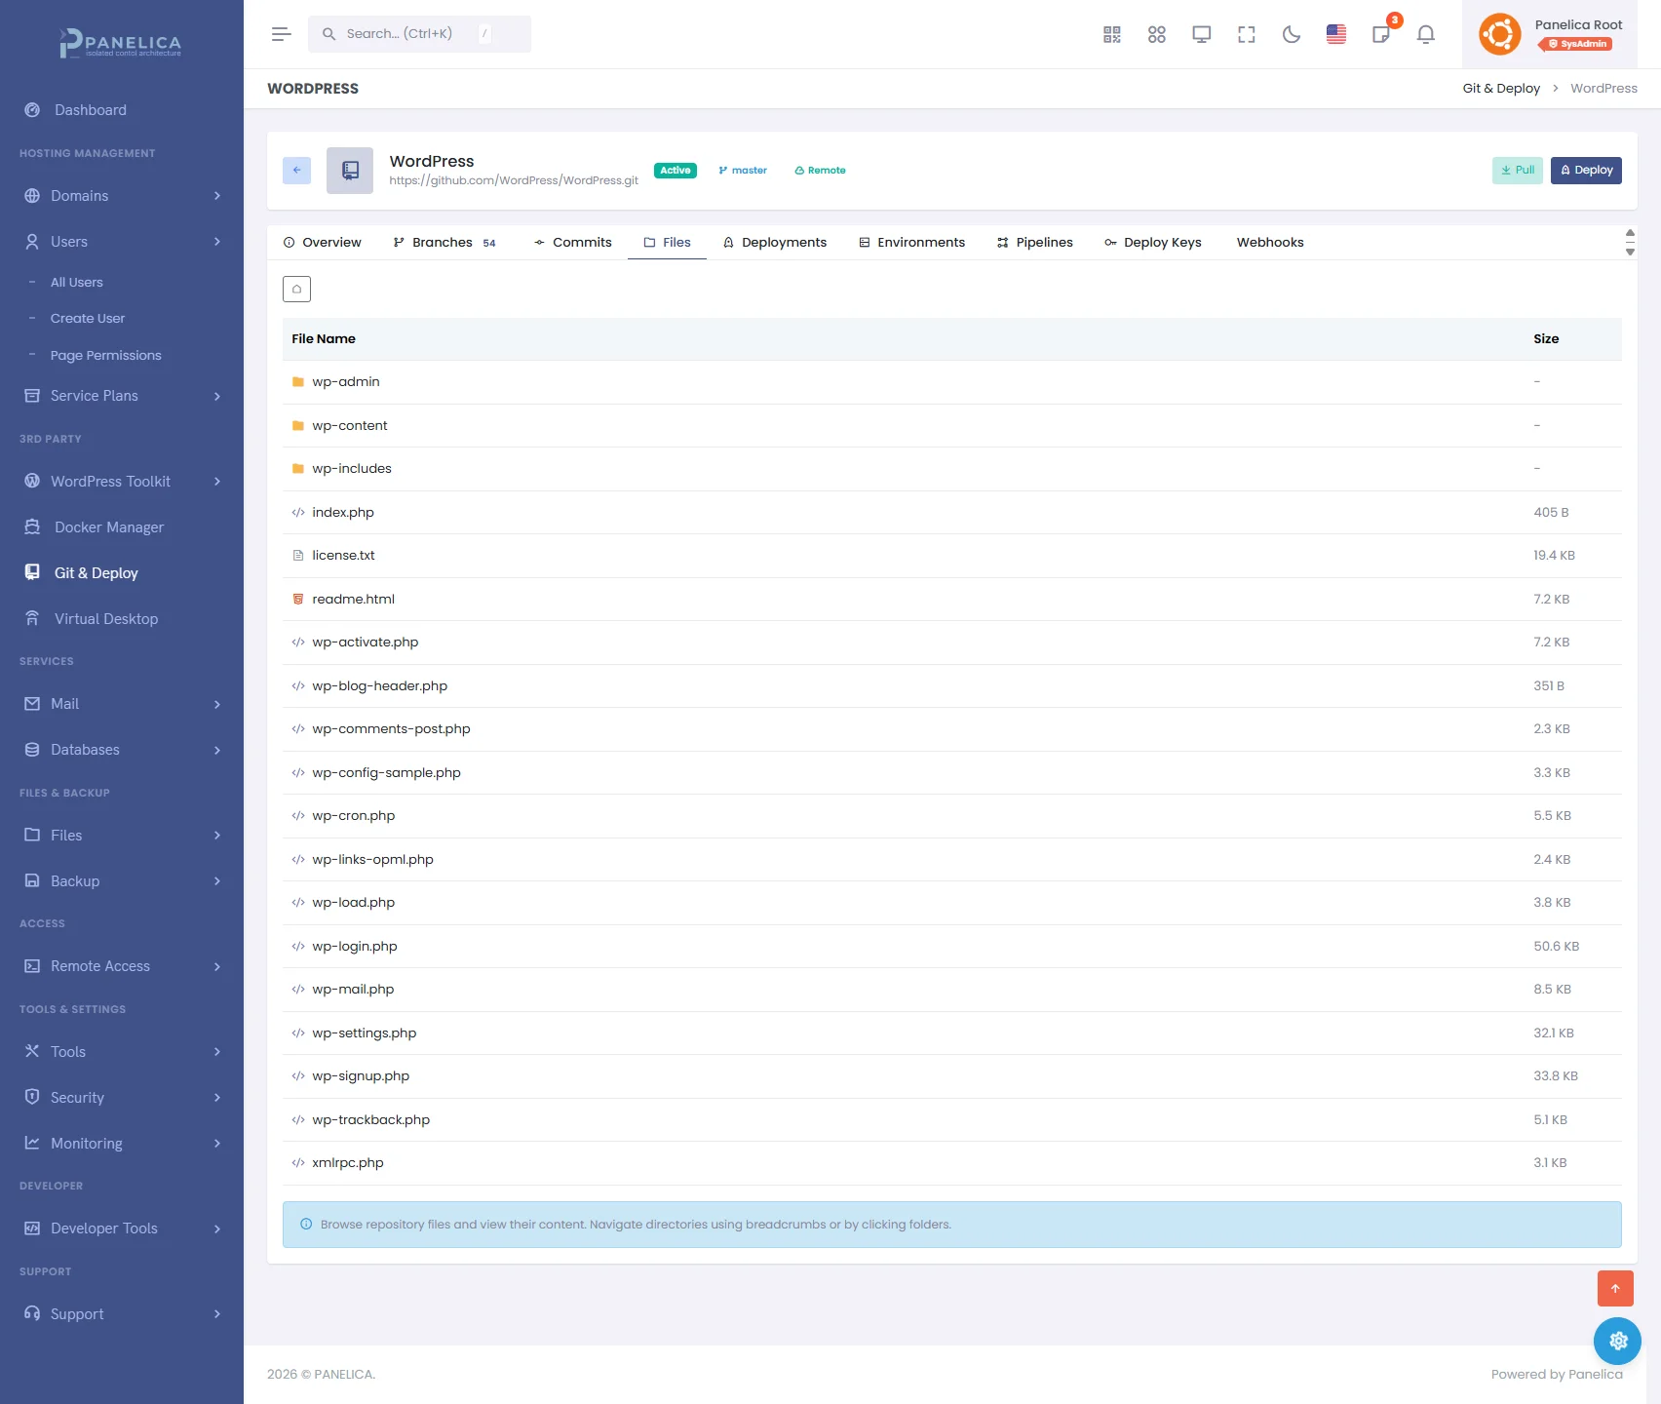Toggle the sidebar hamburger menu

click(x=282, y=34)
